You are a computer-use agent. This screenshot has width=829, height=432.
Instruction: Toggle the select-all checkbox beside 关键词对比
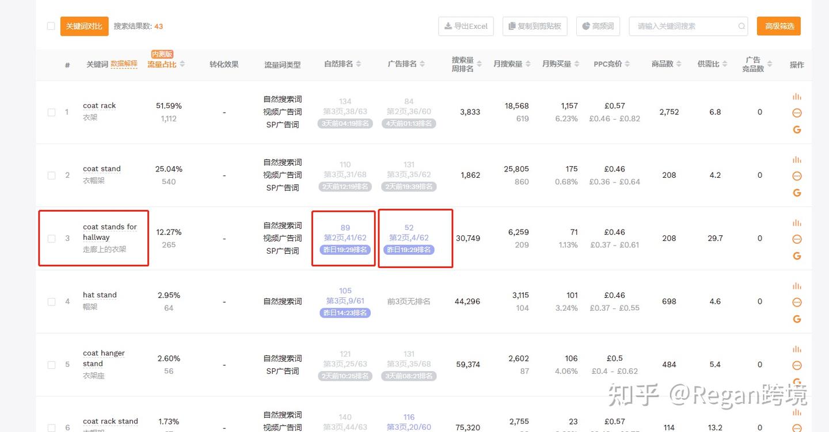(x=51, y=26)
